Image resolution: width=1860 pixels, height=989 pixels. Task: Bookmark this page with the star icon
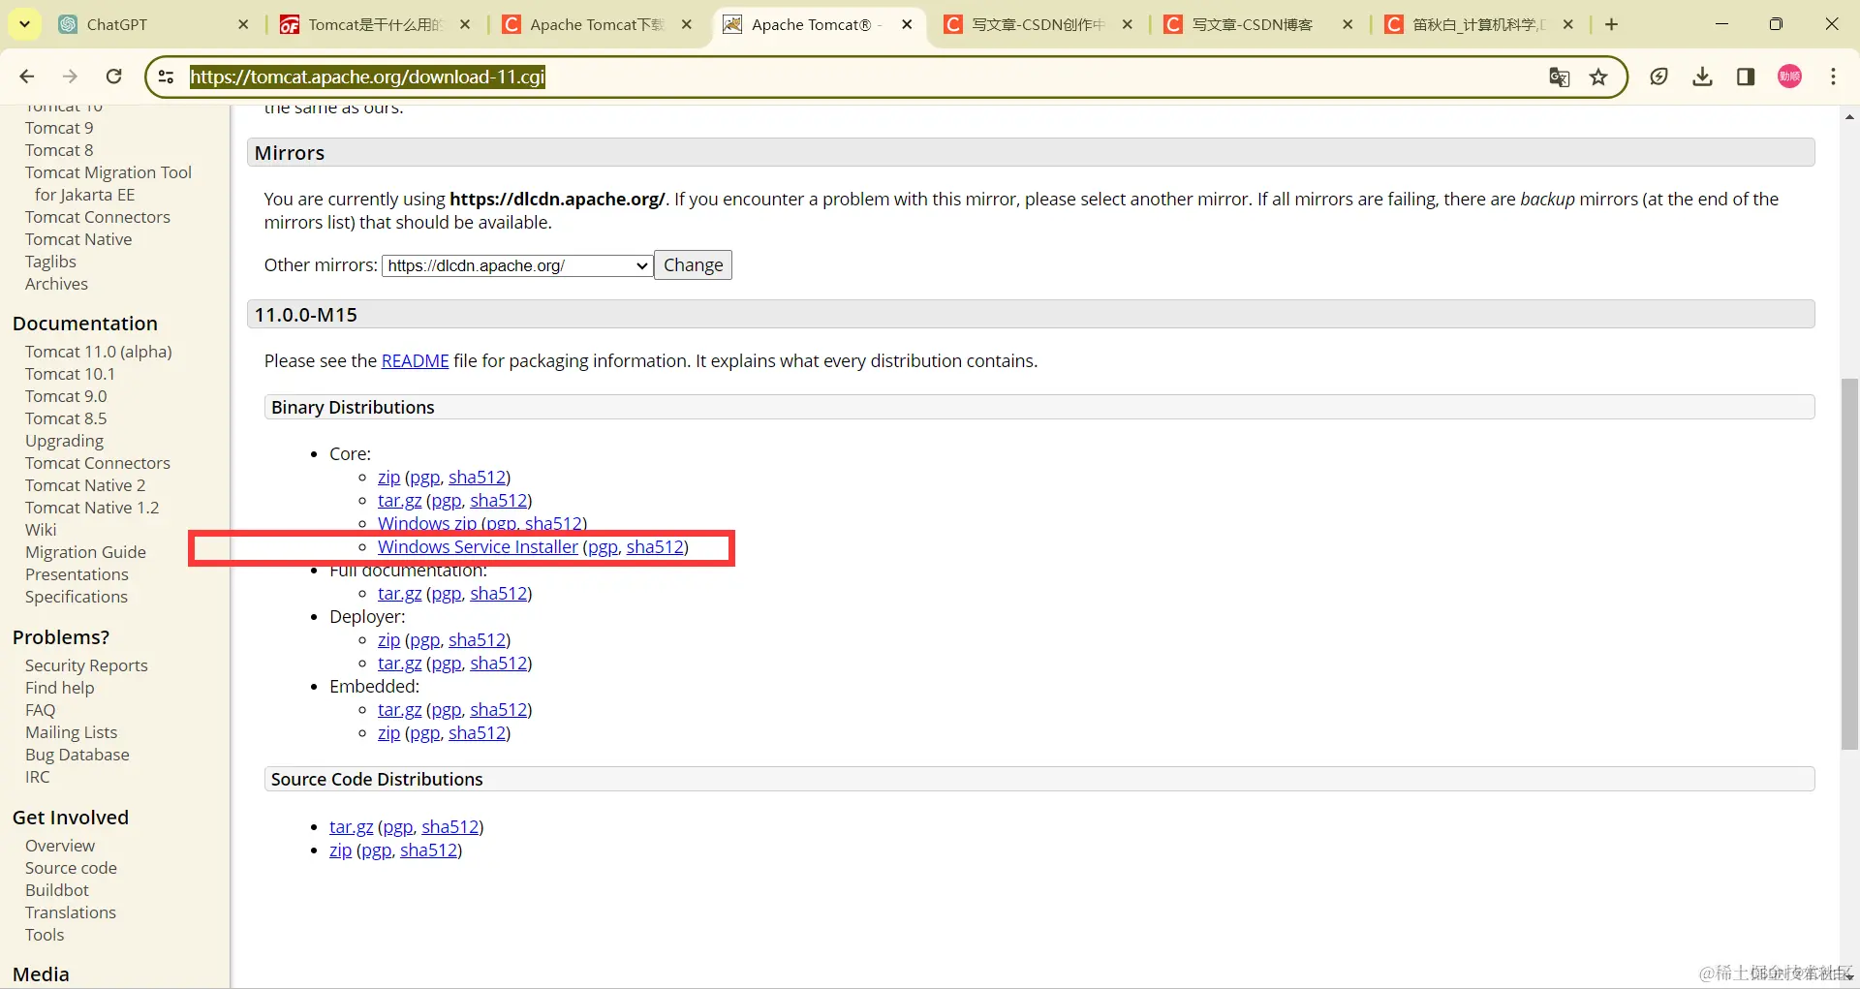1598,77
